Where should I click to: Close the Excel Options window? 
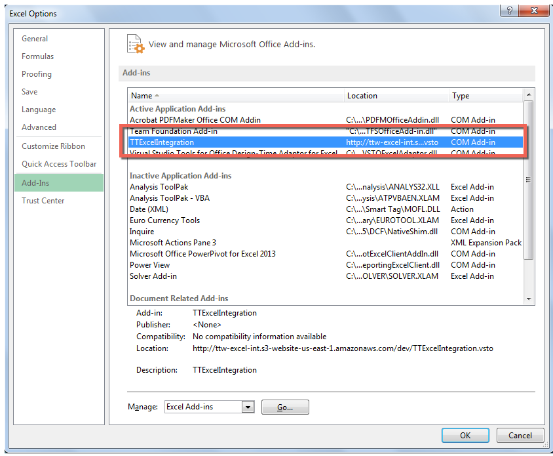(x=534, y=10)
